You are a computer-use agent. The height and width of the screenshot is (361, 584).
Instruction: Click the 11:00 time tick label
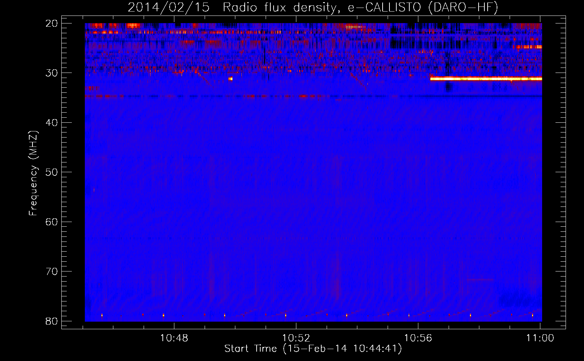click(x=540, y=338)
